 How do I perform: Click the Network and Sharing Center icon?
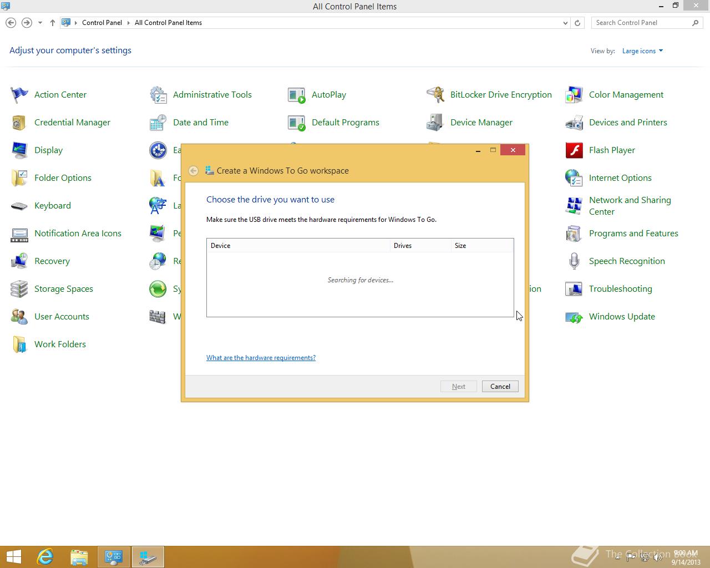[x=574, y=206]
